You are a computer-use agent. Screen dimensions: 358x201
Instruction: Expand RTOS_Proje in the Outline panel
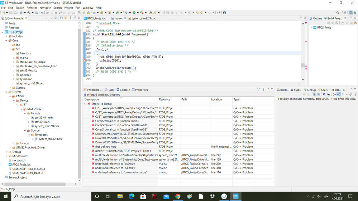tap(311, 28)
